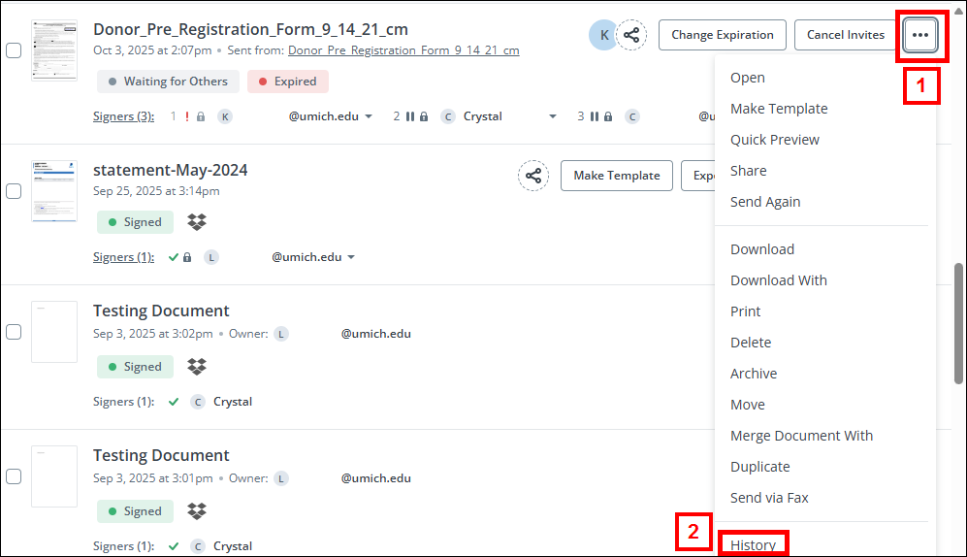Click the scrollbar up arrow
This screenshot has height=557, width=967.
click(x=958, y=10)
